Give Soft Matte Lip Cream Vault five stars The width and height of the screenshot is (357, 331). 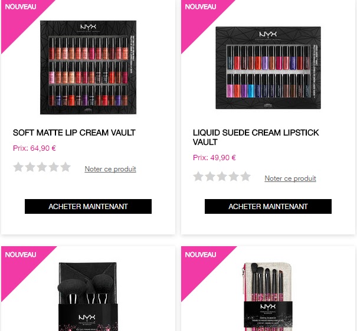pyautogui.click(x=65, y=167)
